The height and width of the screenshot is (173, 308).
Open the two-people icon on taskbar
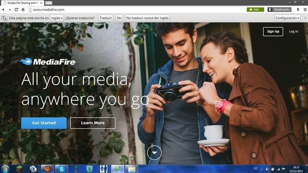pyautogui.click(x=103, y=169)
